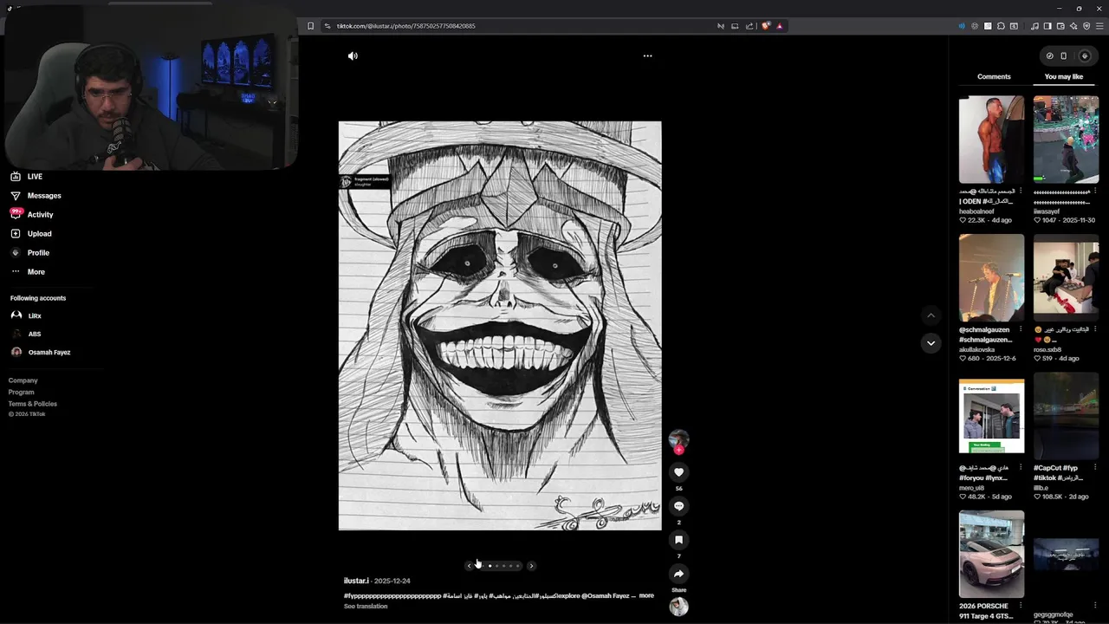Open the profile avatar in the top-right pill
Screen dimensions: 1109x624
1084,55
